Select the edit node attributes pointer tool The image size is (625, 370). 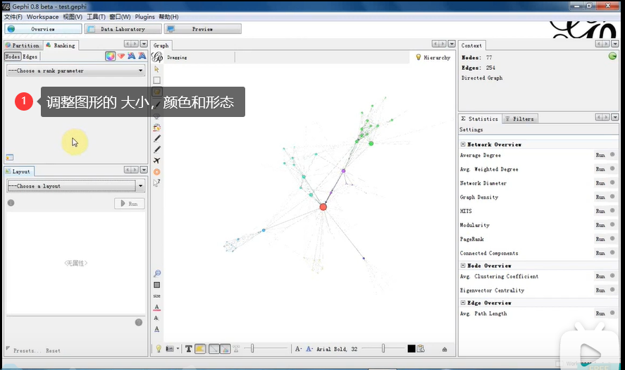[x=156, y=183]
